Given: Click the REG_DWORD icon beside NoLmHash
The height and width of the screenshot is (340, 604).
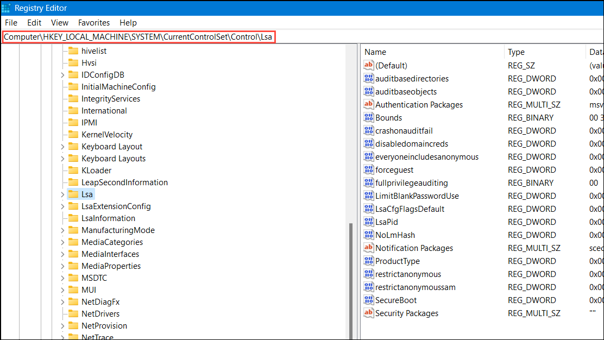Looking at the screenshot, I should 368,235.
